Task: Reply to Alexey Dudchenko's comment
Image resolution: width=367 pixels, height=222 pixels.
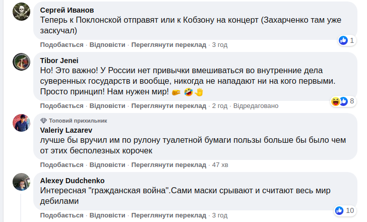Action: click(107, 215)
